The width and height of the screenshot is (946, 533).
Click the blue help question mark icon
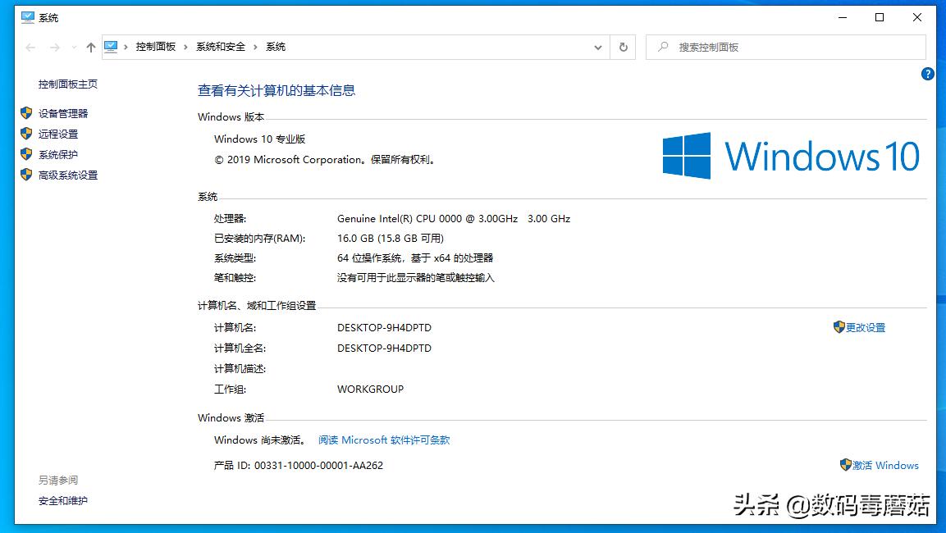pyautogui.click(x=928, y=74)
